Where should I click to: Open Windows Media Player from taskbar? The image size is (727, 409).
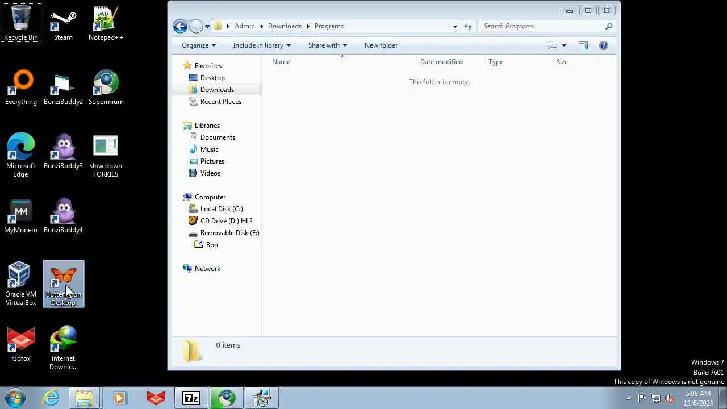119,398
